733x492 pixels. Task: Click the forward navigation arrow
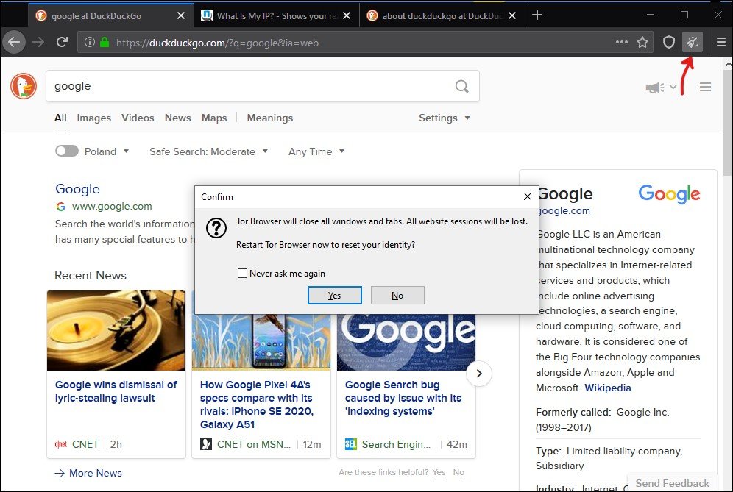coord(38,43)
